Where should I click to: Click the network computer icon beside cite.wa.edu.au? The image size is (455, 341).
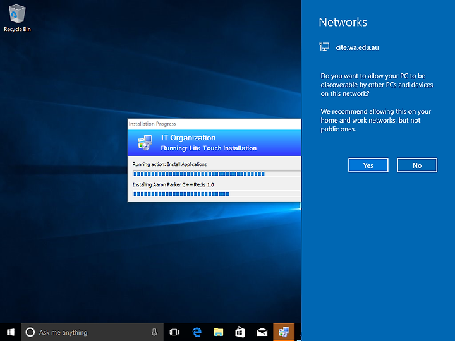pyautogui.click(x=324, y=47)
